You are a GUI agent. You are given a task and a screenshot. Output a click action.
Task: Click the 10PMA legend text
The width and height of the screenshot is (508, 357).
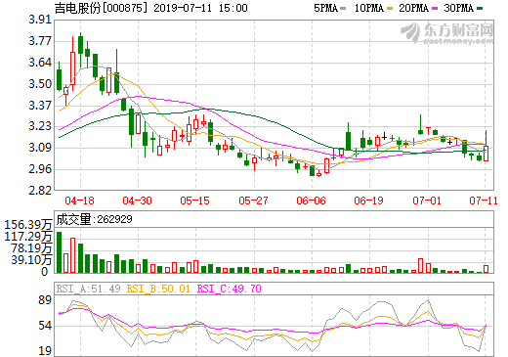tap(369, 8)
